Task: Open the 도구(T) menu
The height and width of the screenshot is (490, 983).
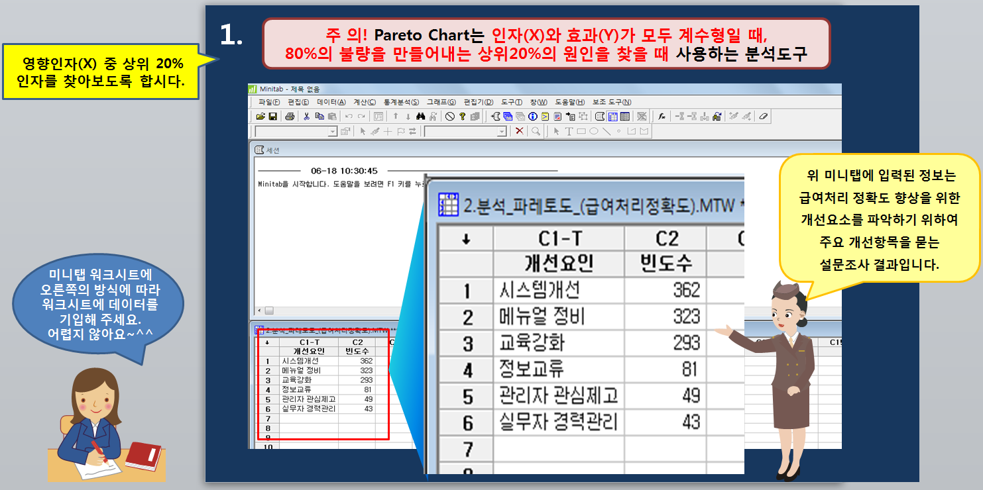Action: (x=512, y=103)
